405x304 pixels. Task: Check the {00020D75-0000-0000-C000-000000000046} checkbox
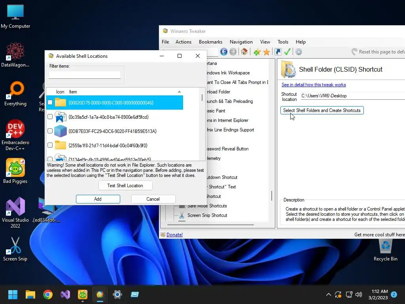point(50,103)
